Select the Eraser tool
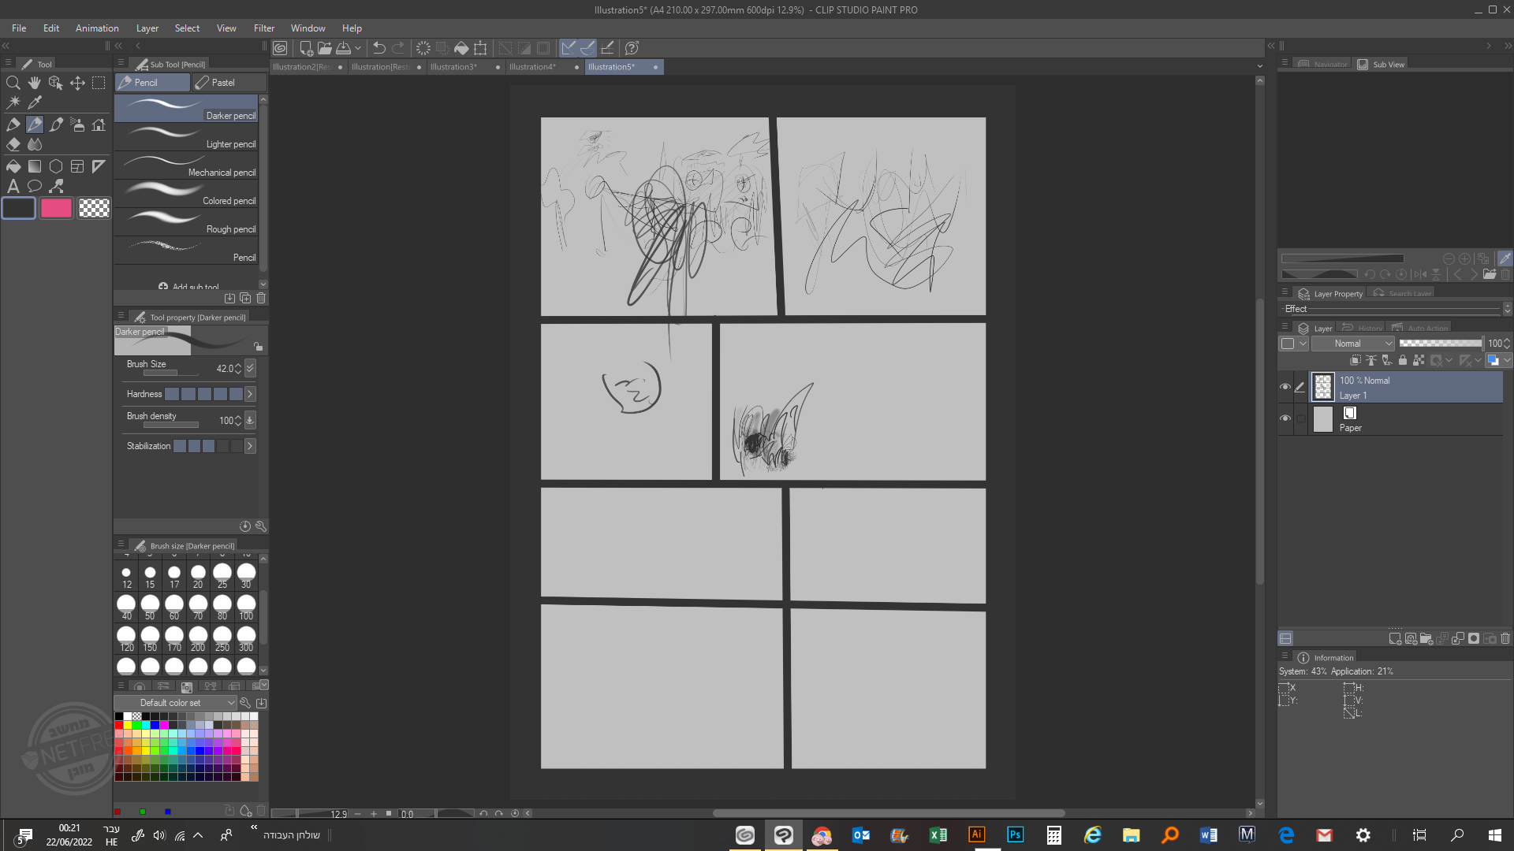 click(13, 145)
